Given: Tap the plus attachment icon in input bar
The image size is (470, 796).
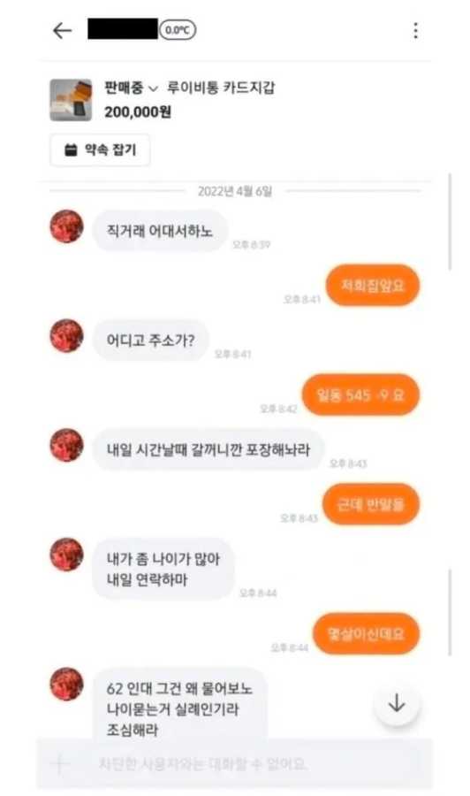Looking at the screenshot, I should (x=60, y=764).
